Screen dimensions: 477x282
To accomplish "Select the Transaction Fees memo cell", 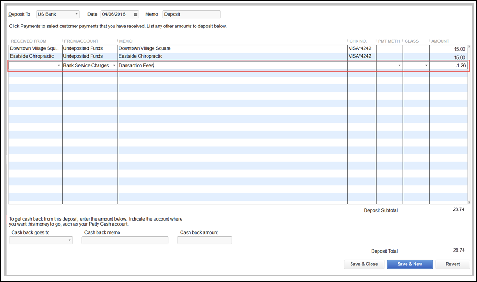I will (x=232, y=66).
